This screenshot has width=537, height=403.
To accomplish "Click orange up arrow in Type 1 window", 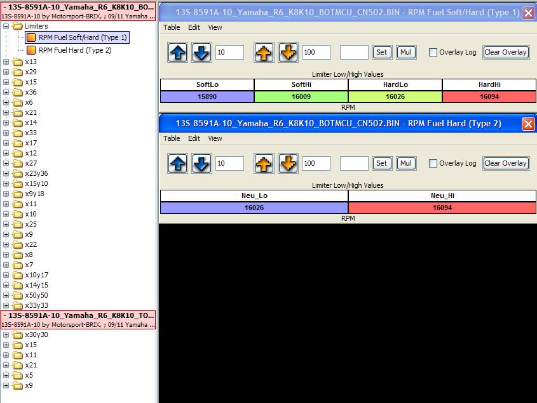I will 264,53.
